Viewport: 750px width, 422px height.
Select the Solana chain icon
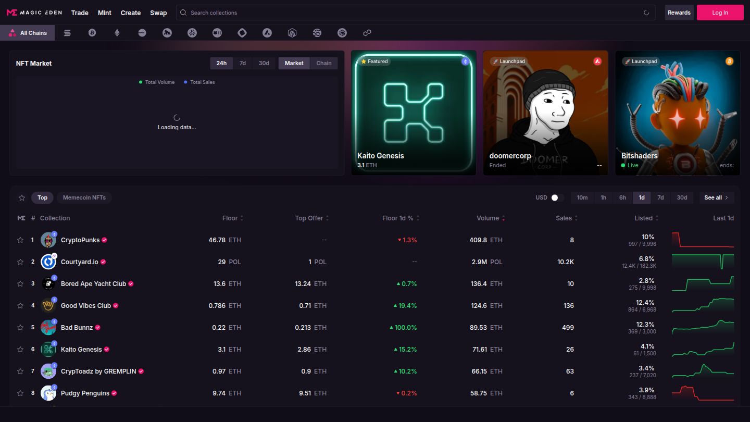coord(67,33)
